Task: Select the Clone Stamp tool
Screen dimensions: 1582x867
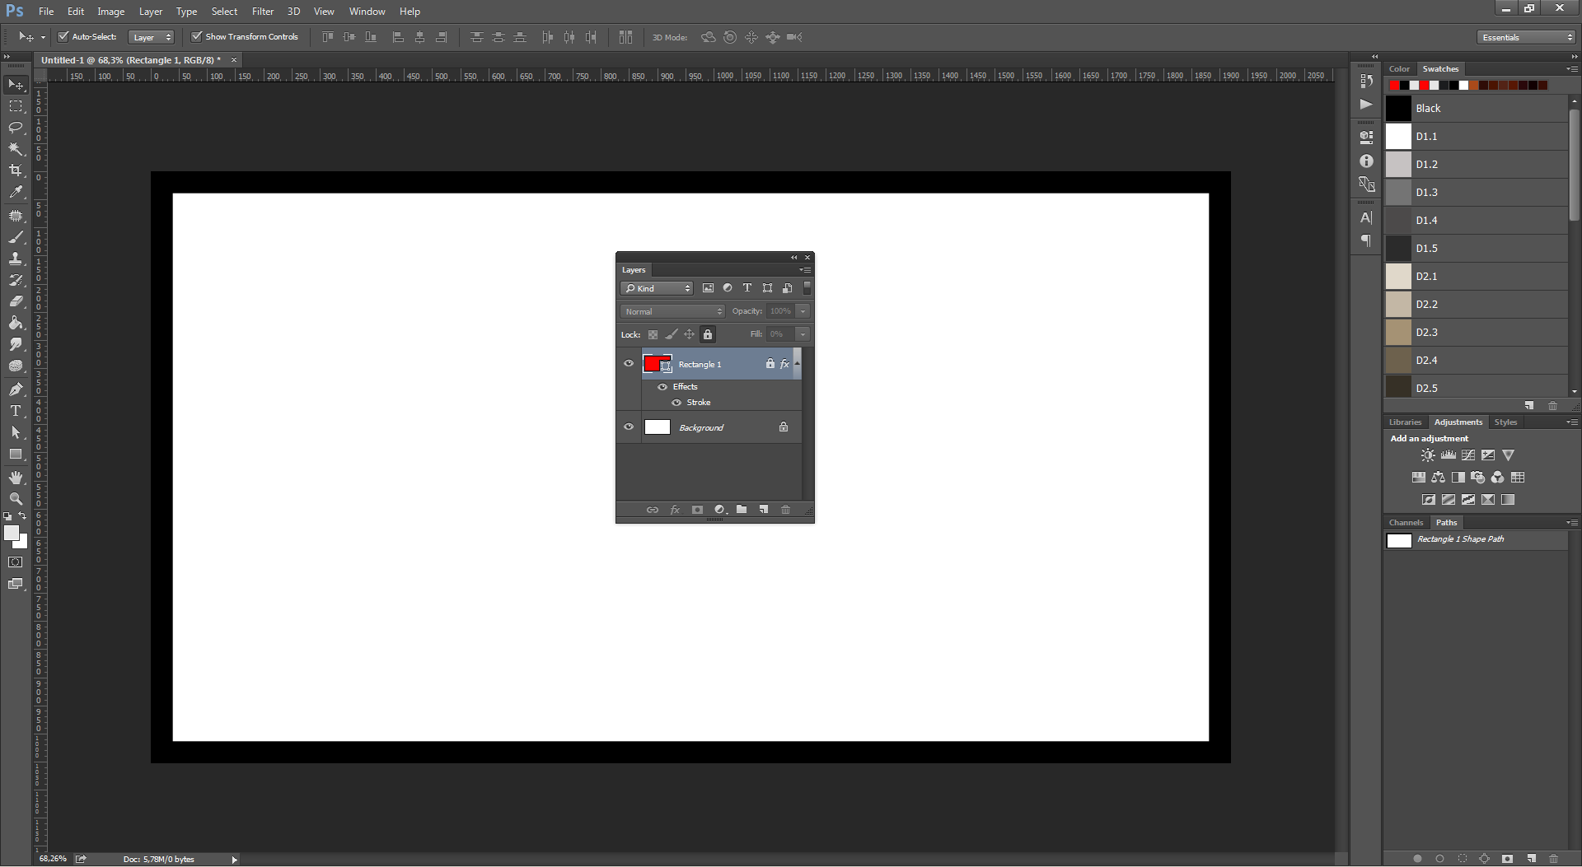Action: (16, 259)
